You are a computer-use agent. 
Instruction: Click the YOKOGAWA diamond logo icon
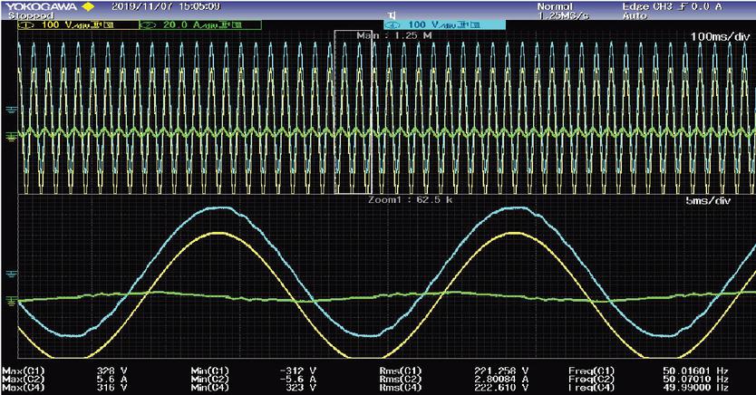point(87,7)
